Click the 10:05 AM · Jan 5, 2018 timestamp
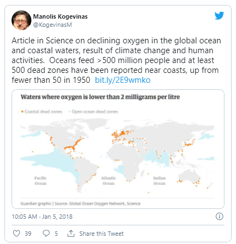 point(42,217)
